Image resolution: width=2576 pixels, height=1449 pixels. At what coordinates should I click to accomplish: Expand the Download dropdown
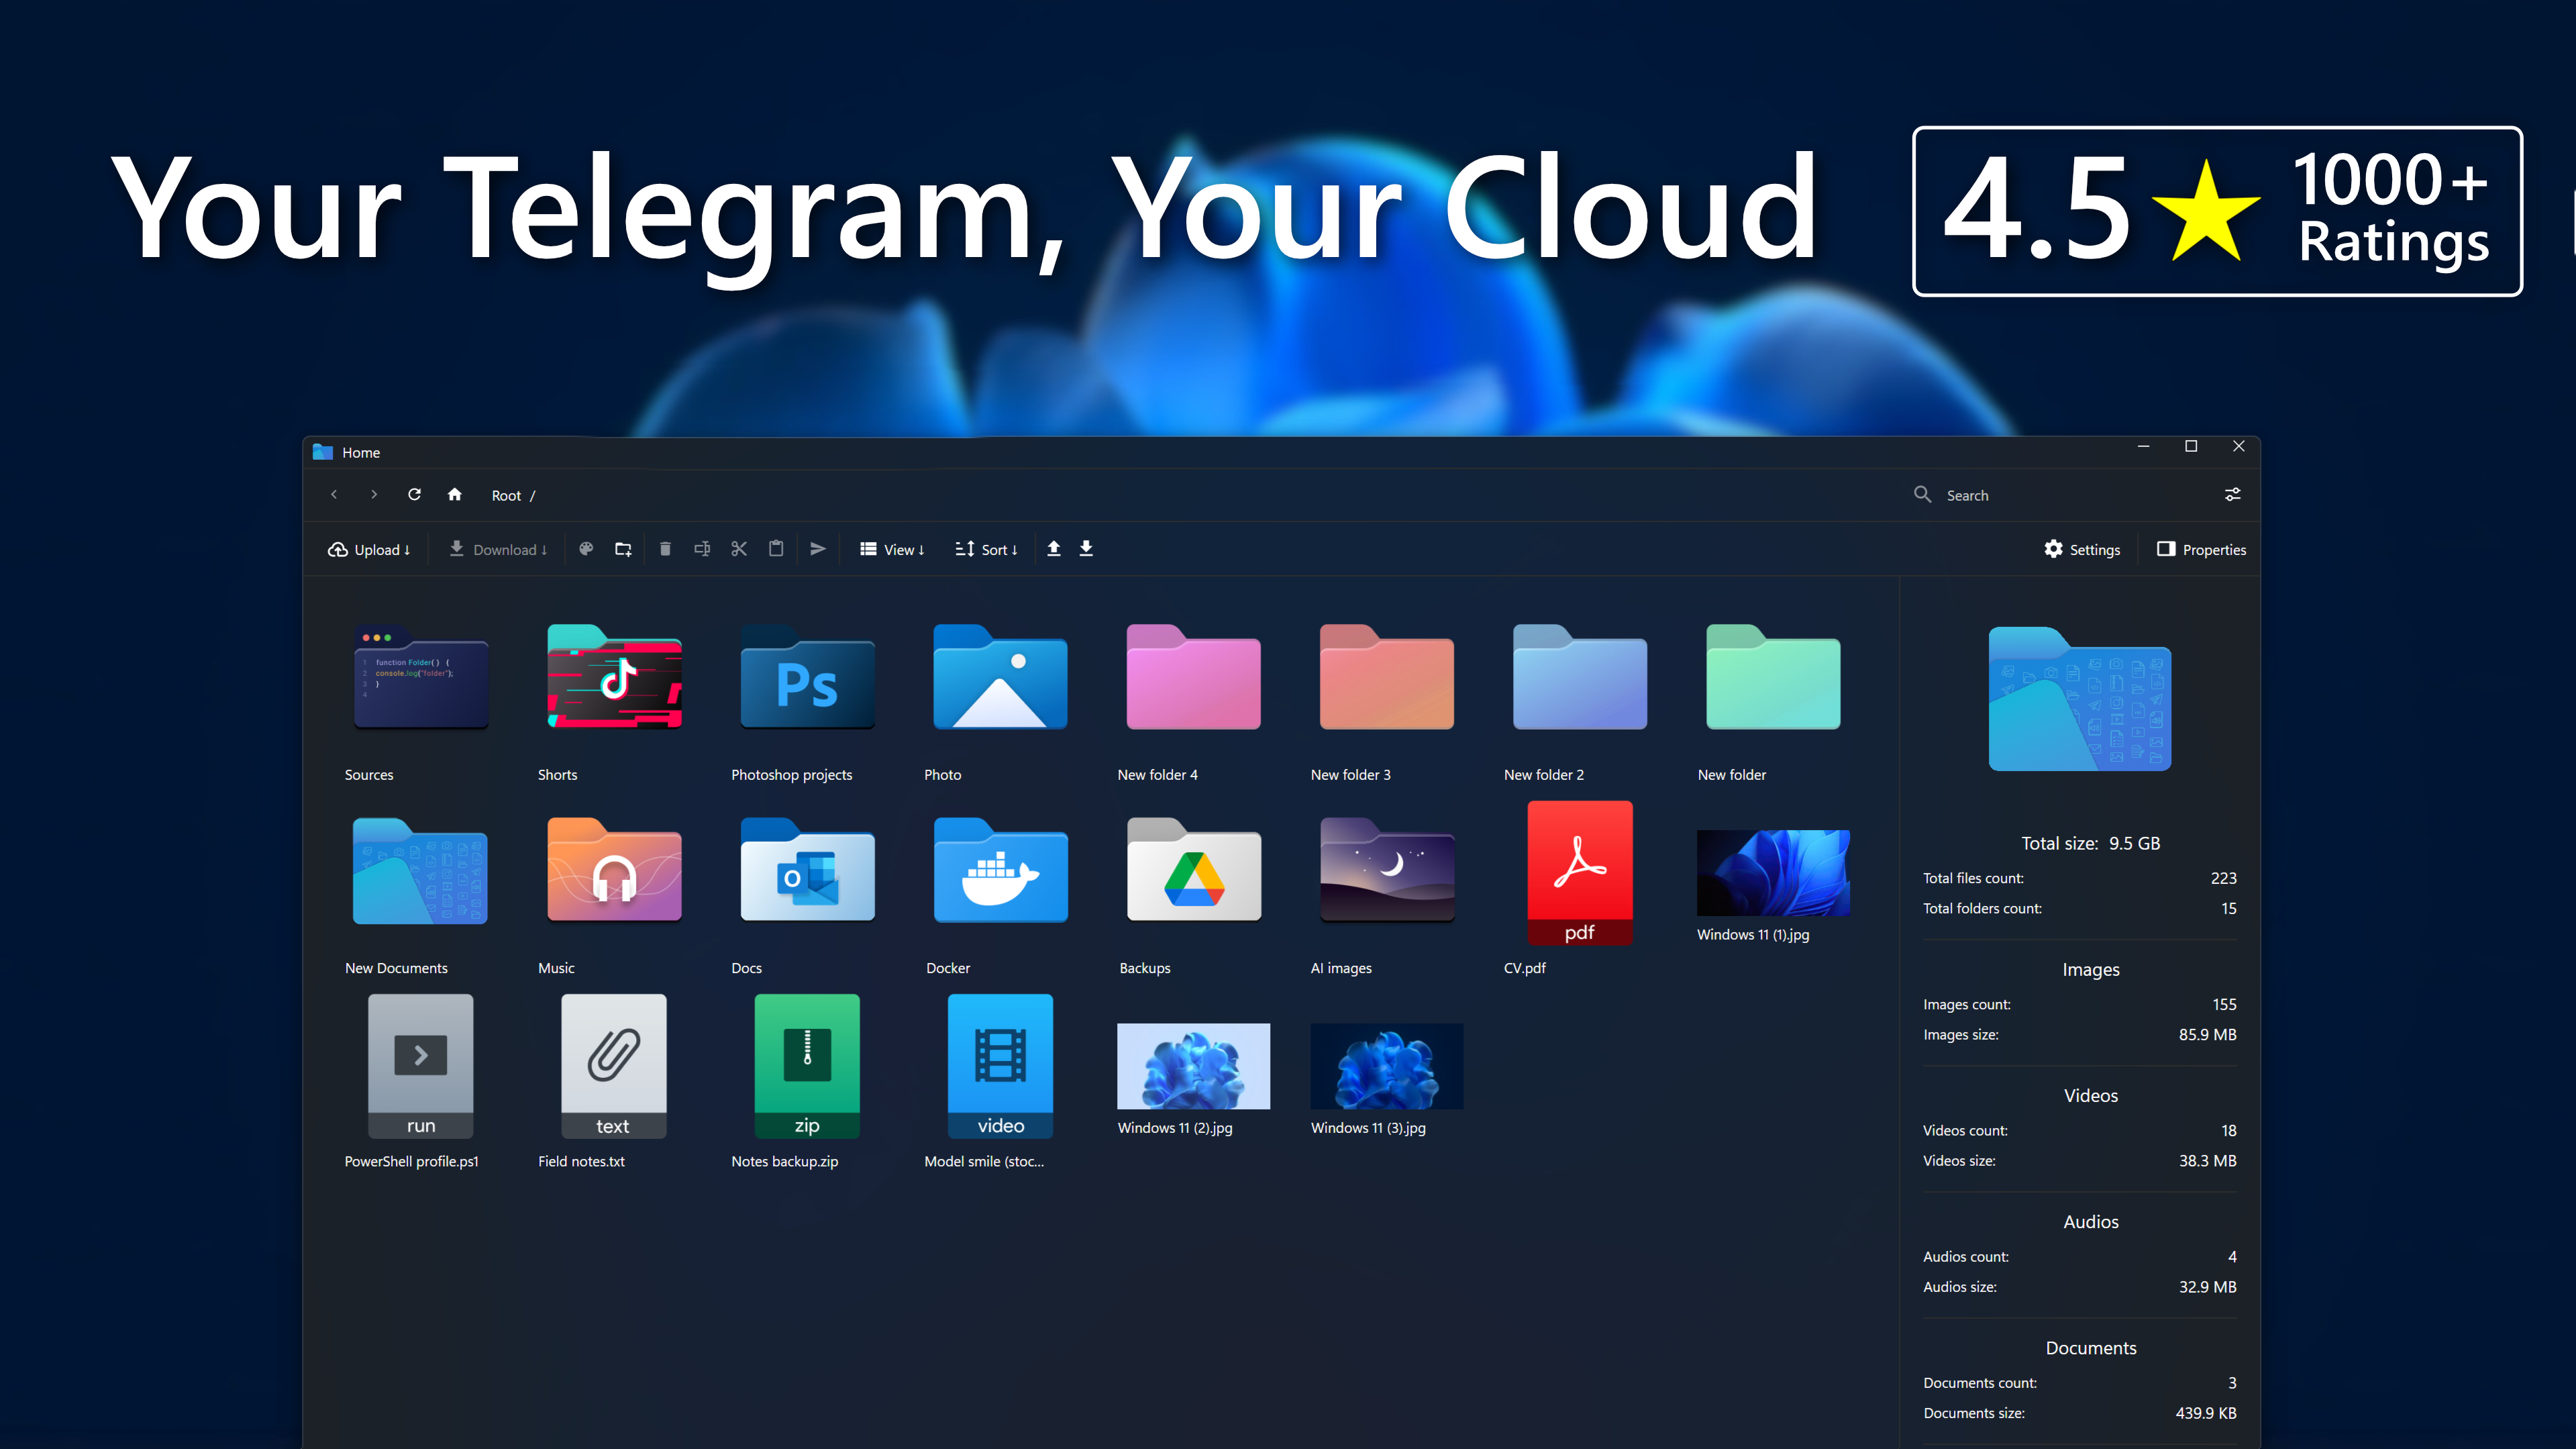click(x=498, y=549)
